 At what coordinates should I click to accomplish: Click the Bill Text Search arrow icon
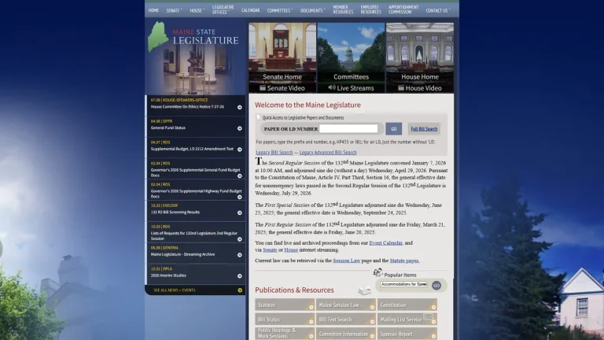(373, 321)
